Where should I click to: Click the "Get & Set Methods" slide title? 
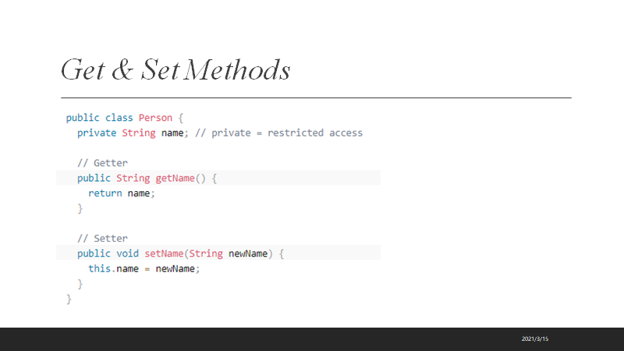coord(175,70)
